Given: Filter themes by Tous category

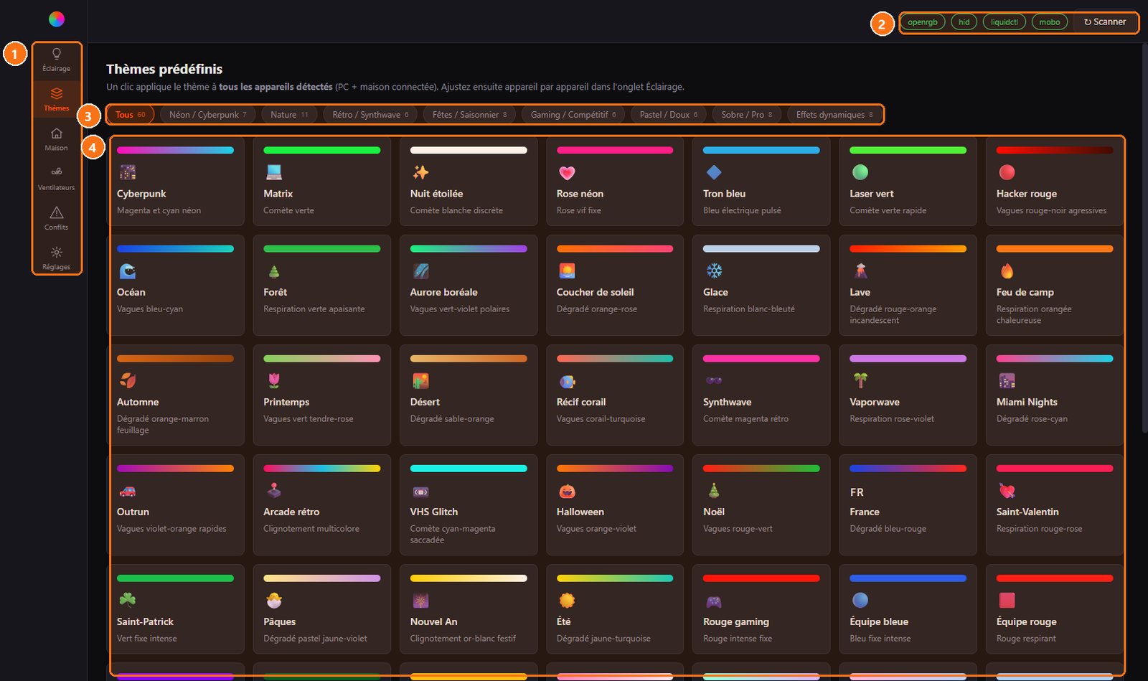Looking at the screenshot, I should (x=131, y=115).
